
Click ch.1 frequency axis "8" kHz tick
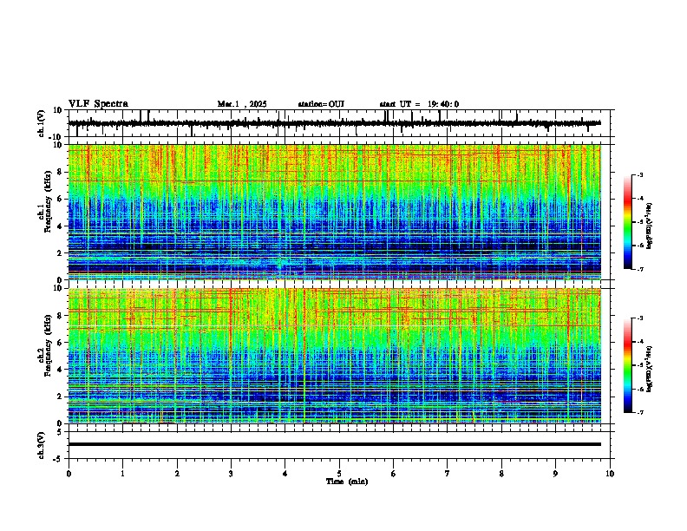[x=60, y=172]
